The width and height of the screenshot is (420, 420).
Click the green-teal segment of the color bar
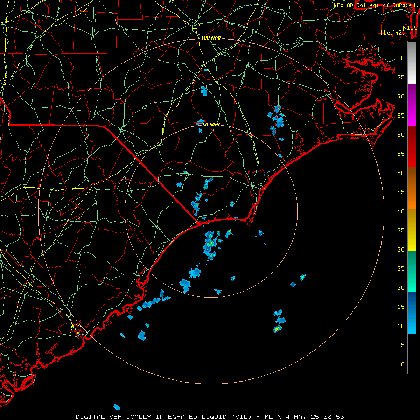click(x=412, y=271)
